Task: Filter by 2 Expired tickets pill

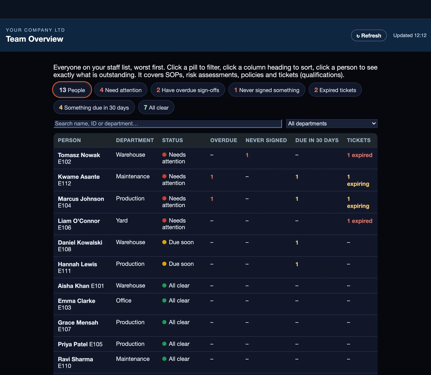Action: pos(335,90)
